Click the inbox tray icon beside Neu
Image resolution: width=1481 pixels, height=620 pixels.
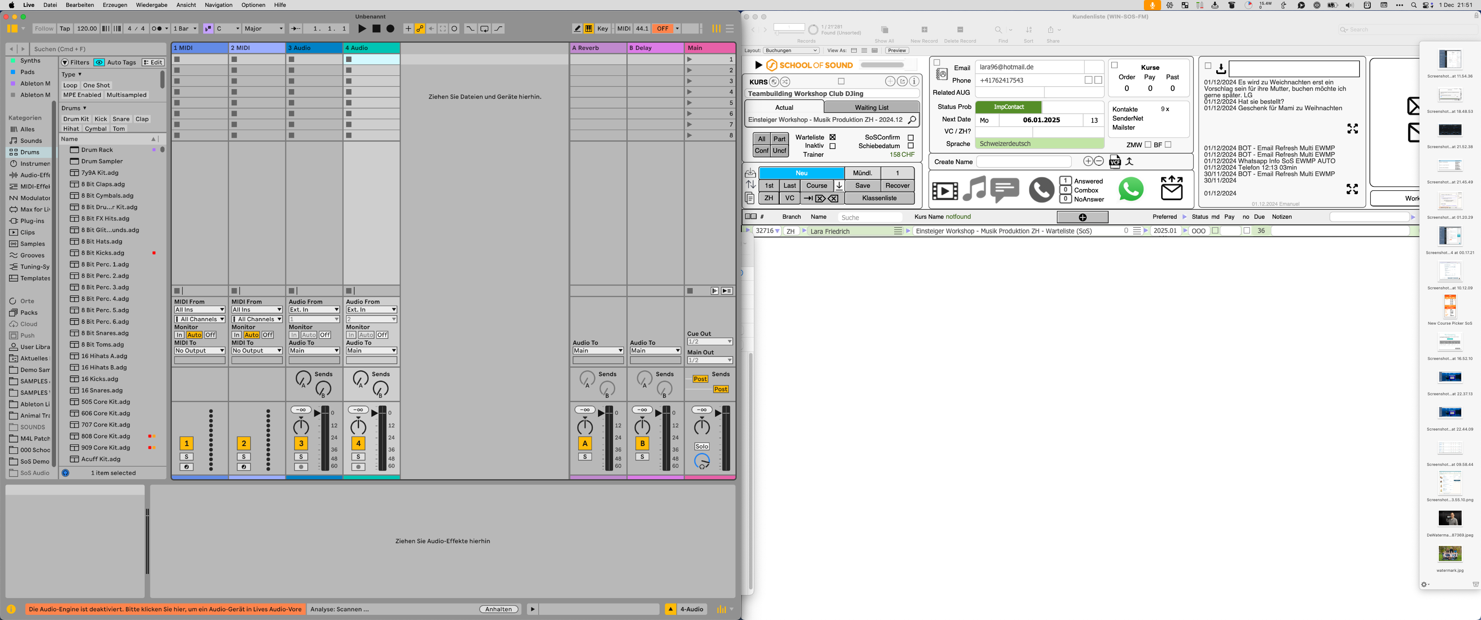point(750,173)
